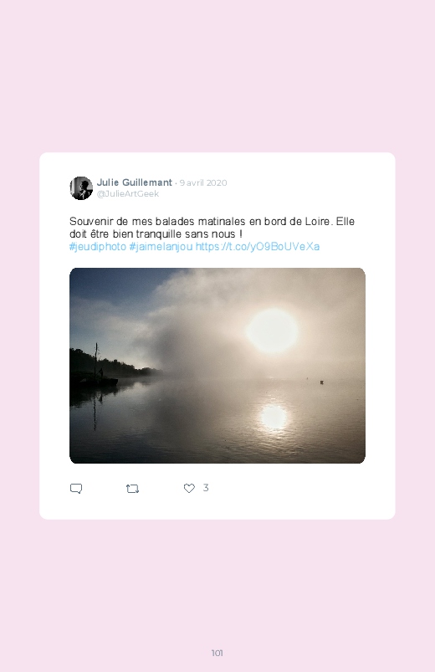Click the reply speech bubble icon
The height and width of the screenshot is (672, 435).
[x=76, y=489]
